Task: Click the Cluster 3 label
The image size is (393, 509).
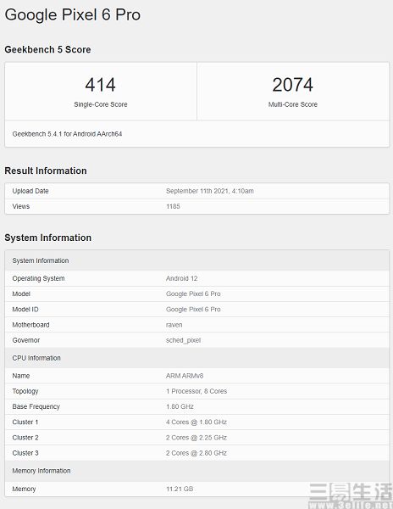Action: [x=25, y=453]
